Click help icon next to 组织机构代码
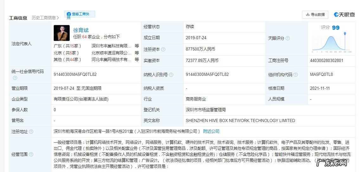 pos(296,75)
